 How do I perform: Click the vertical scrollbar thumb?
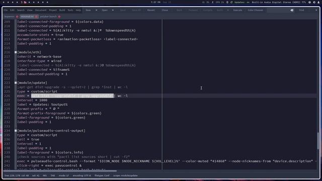pos(318,141)
